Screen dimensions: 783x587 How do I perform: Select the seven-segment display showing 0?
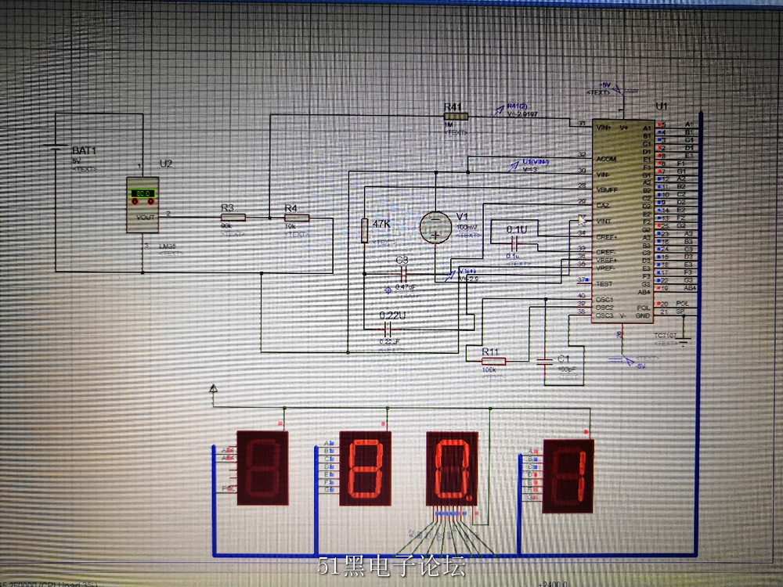coord(452,469)
